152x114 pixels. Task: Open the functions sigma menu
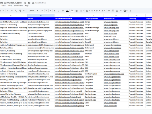click(130, 11)
